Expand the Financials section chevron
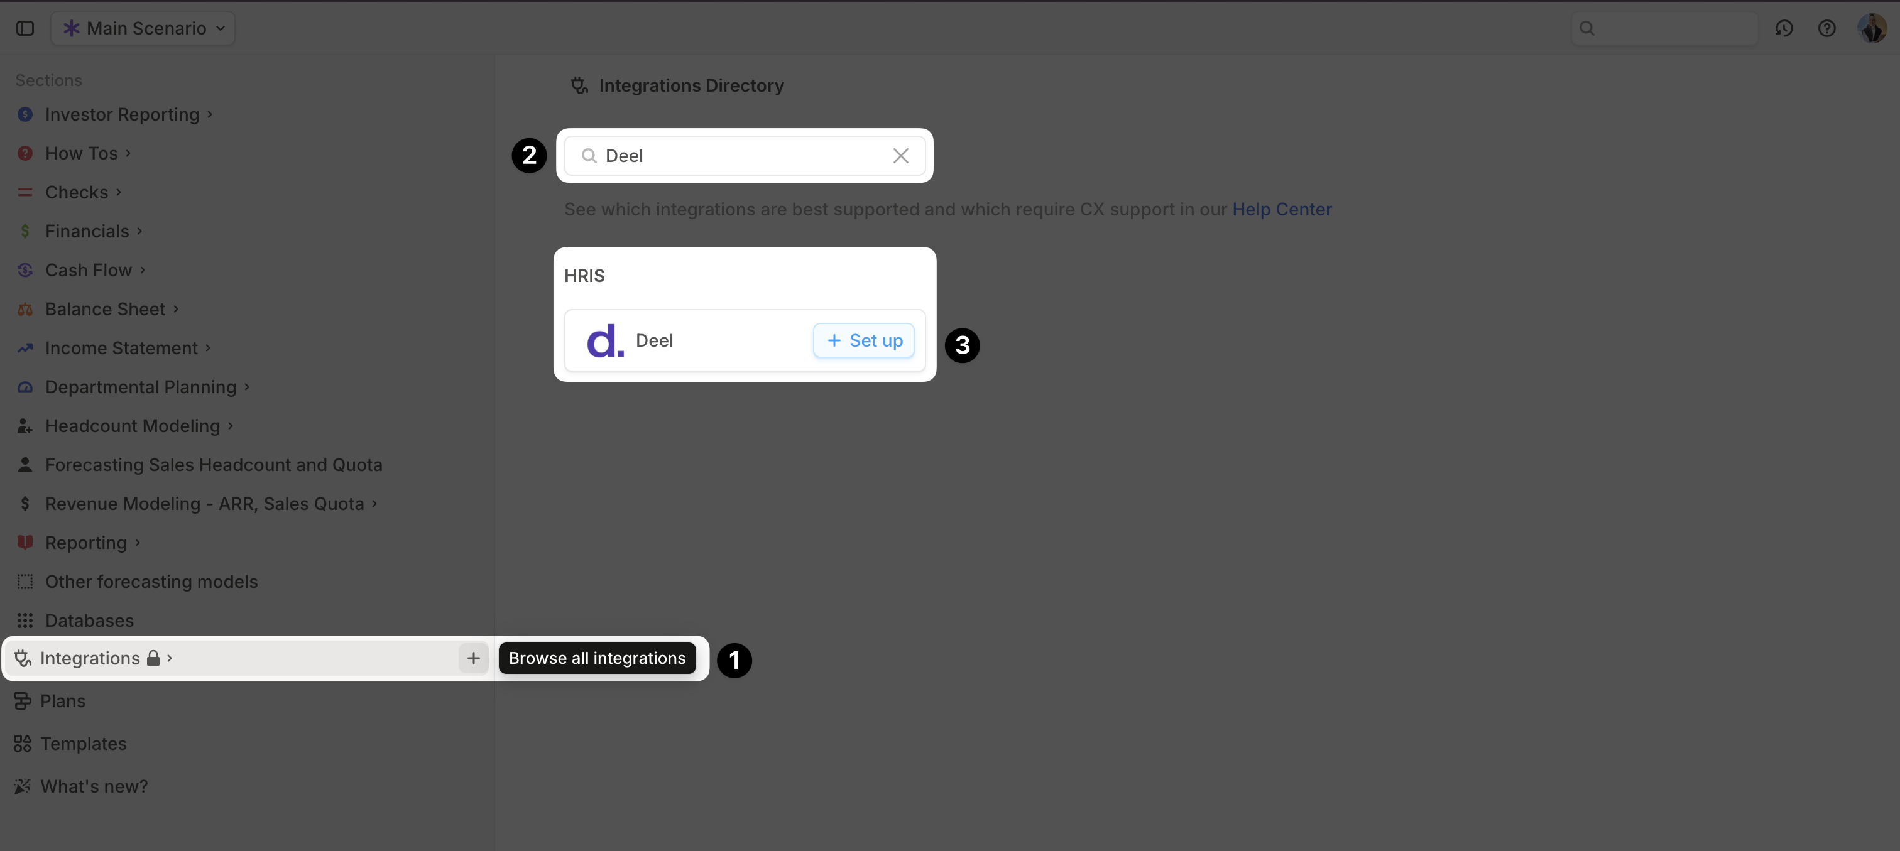The image size is (1900, 851). 139,231
